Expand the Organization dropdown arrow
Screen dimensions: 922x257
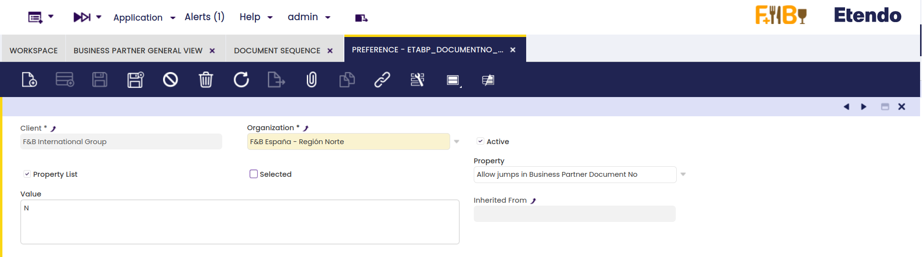pyautogui.click(x=456, y=142)
